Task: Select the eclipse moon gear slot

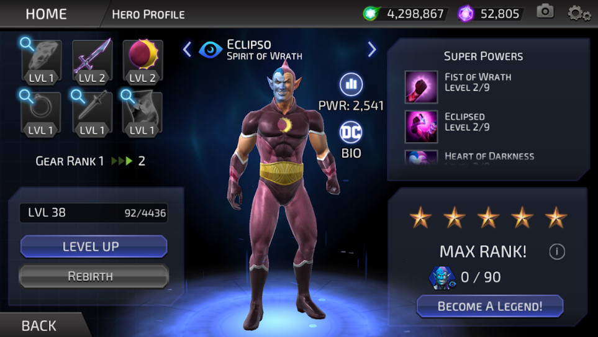Action: tap(143, 62)
